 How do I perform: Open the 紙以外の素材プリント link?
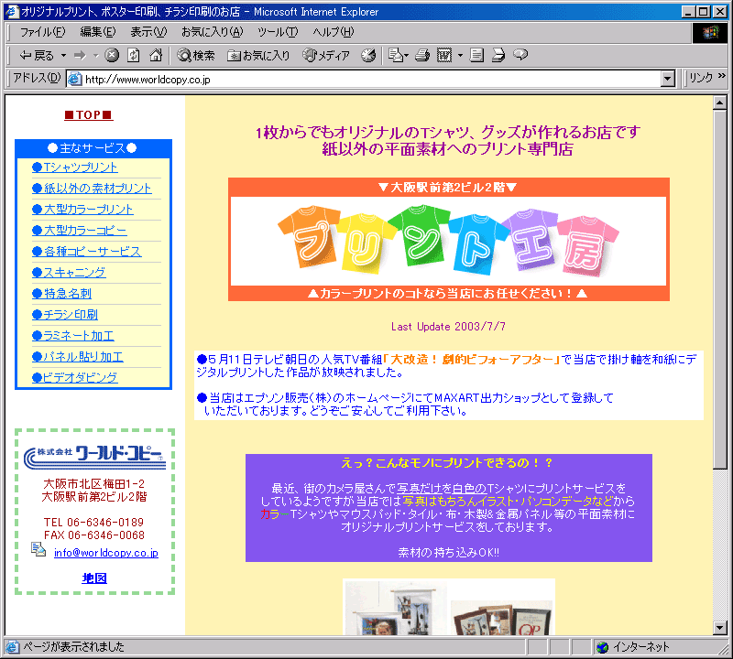92,189
